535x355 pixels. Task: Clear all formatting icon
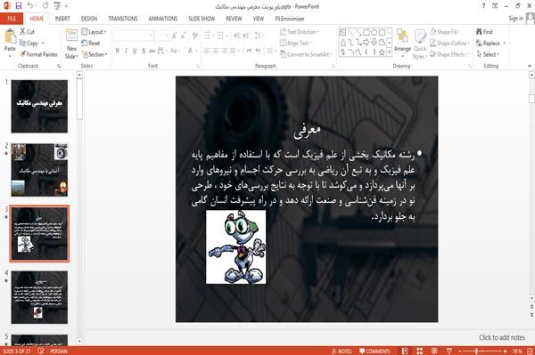tap(194, 35)
